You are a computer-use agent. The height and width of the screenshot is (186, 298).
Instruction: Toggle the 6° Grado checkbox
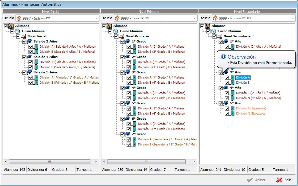pyautogui.click(x=122, y=119)
